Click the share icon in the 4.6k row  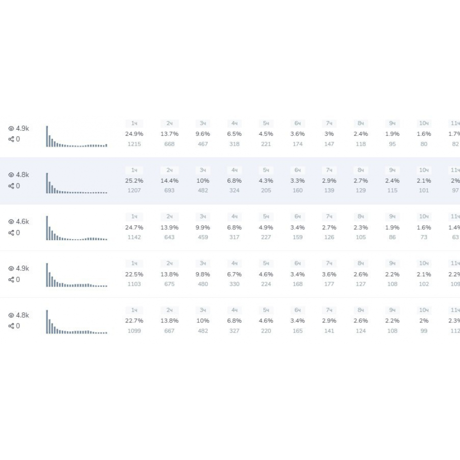point(11,233)
